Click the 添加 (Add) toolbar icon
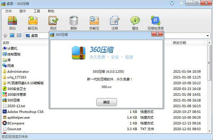213x140 pixels. click(12, 20)
